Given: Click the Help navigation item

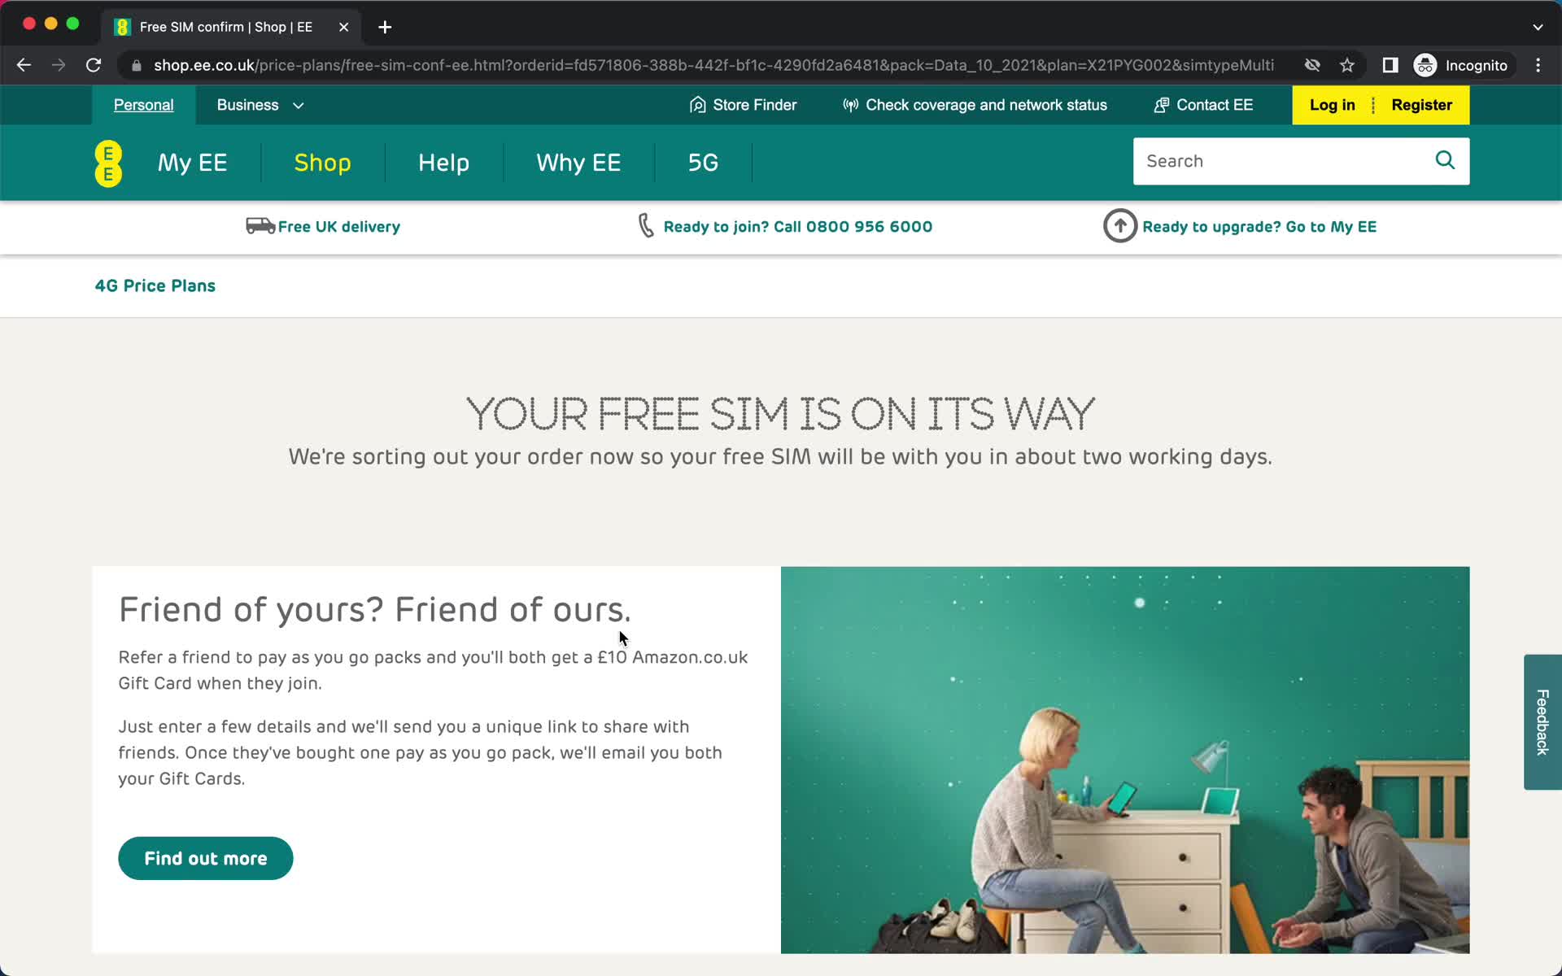Looking at the screenshot, I should [443, 163].
